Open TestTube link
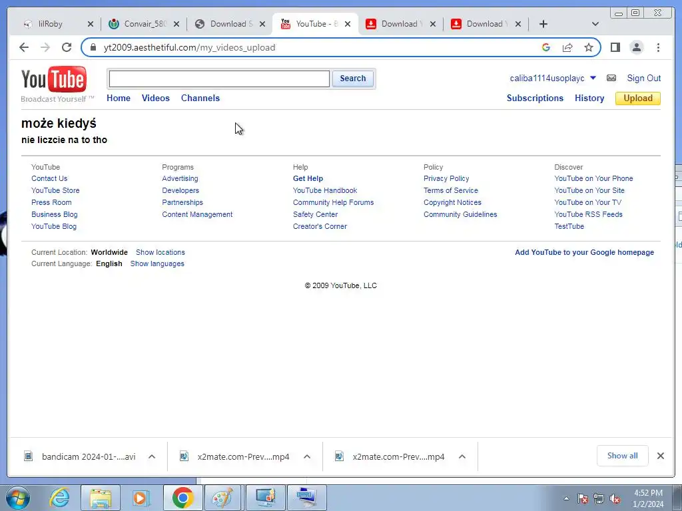Image resolution: width=682 pixels, height=511 pixels. (x=569, y=226)
